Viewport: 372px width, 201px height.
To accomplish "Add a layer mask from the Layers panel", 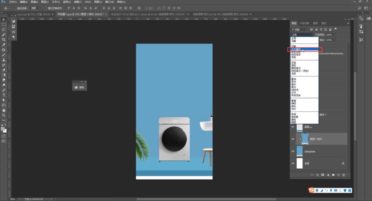I will point(323,175).
